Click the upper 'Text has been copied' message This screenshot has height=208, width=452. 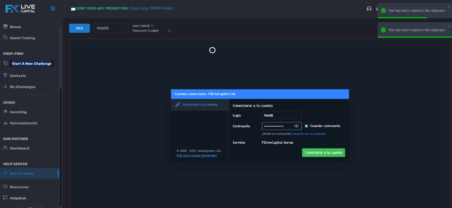click(x=416, y=11)
